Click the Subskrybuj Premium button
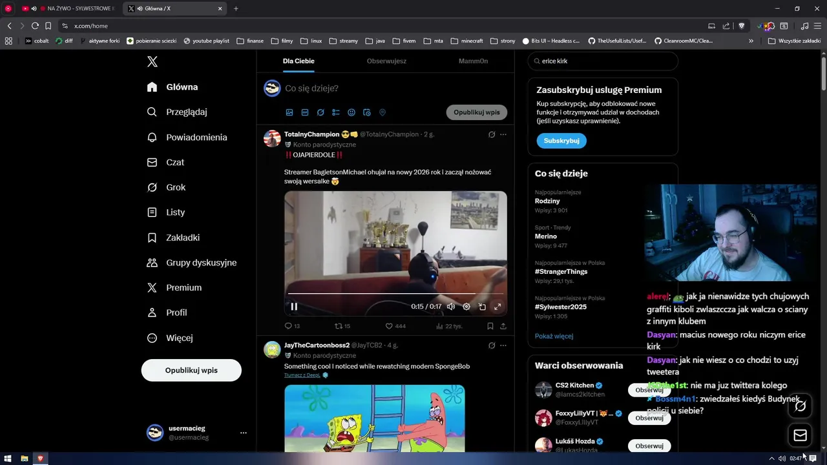Image resolution: width=827 pixels, height=465 pixels. coord(561,140)
